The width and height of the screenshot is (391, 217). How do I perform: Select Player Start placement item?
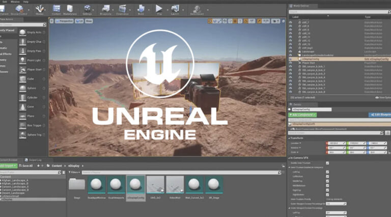coord(32,70)
